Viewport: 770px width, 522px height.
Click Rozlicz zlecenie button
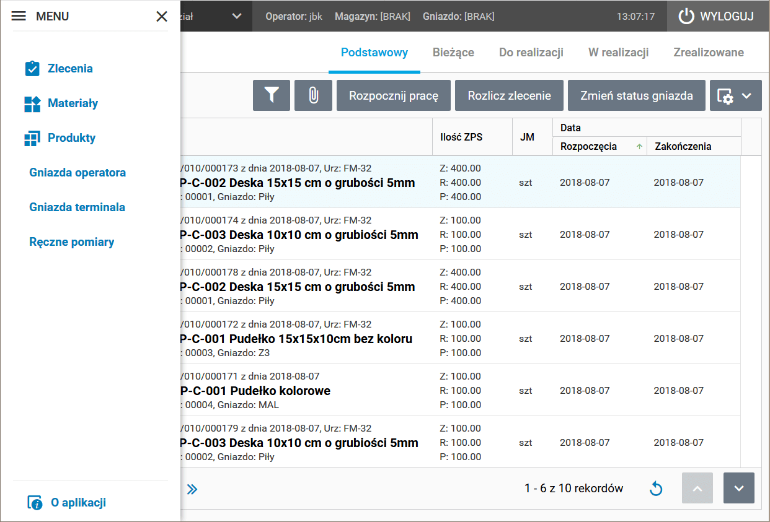(510, 95)
